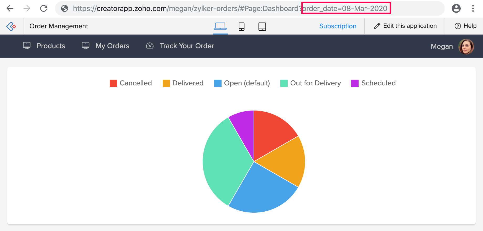The image size is (483, 231).
Task: Click the Megan username text
Action: pos(442,47)
